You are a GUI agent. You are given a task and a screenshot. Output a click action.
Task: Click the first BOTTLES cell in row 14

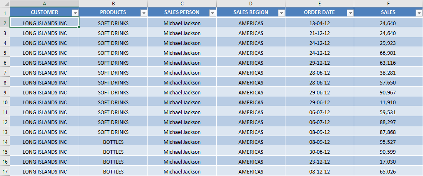click(113, 142)
